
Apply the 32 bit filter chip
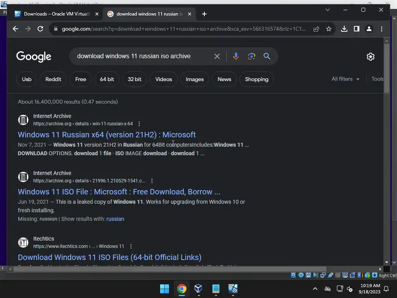click(x=135, y=79)
